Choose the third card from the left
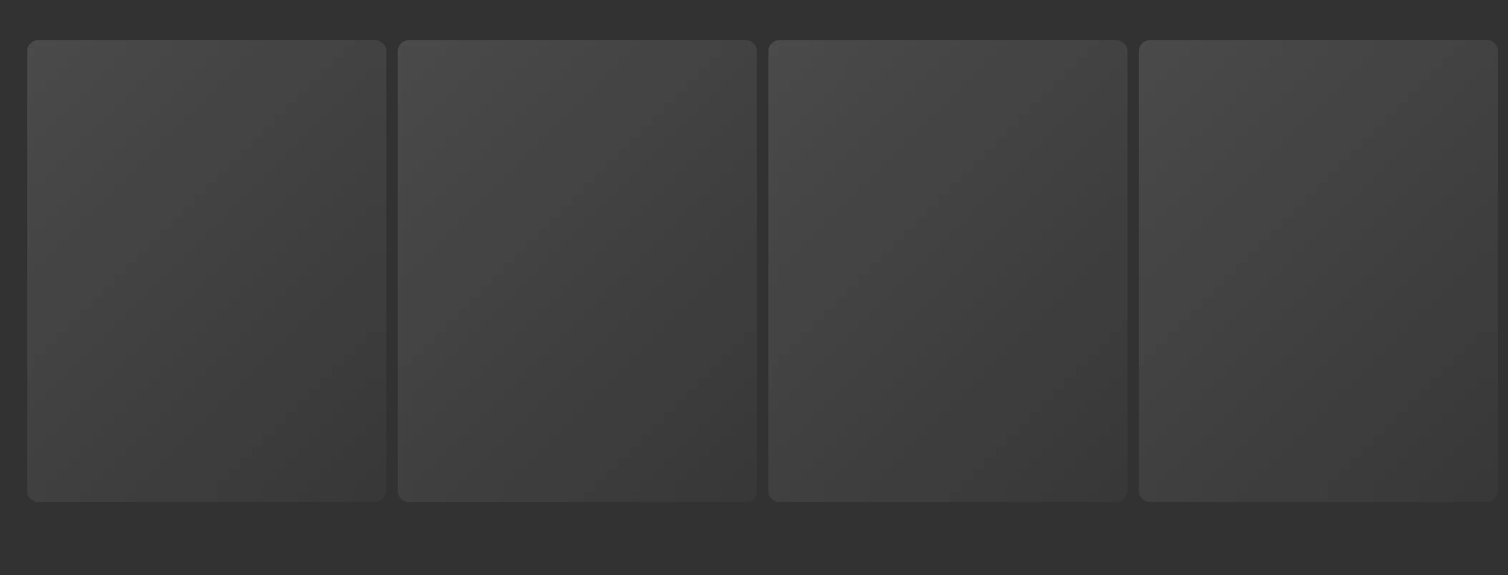The image size is (1508, 575). pyautogui.click(x=948, y=271)
